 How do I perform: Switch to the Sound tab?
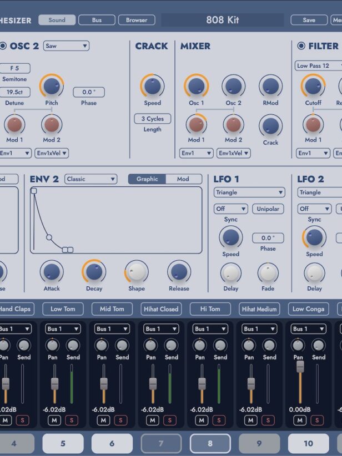tap(57, 20)
